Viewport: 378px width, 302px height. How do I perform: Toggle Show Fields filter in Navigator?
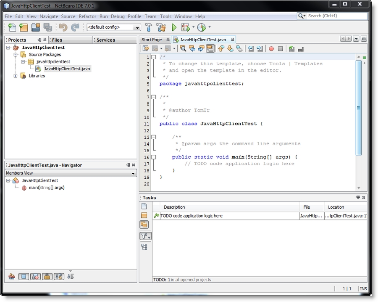[24, 276]
